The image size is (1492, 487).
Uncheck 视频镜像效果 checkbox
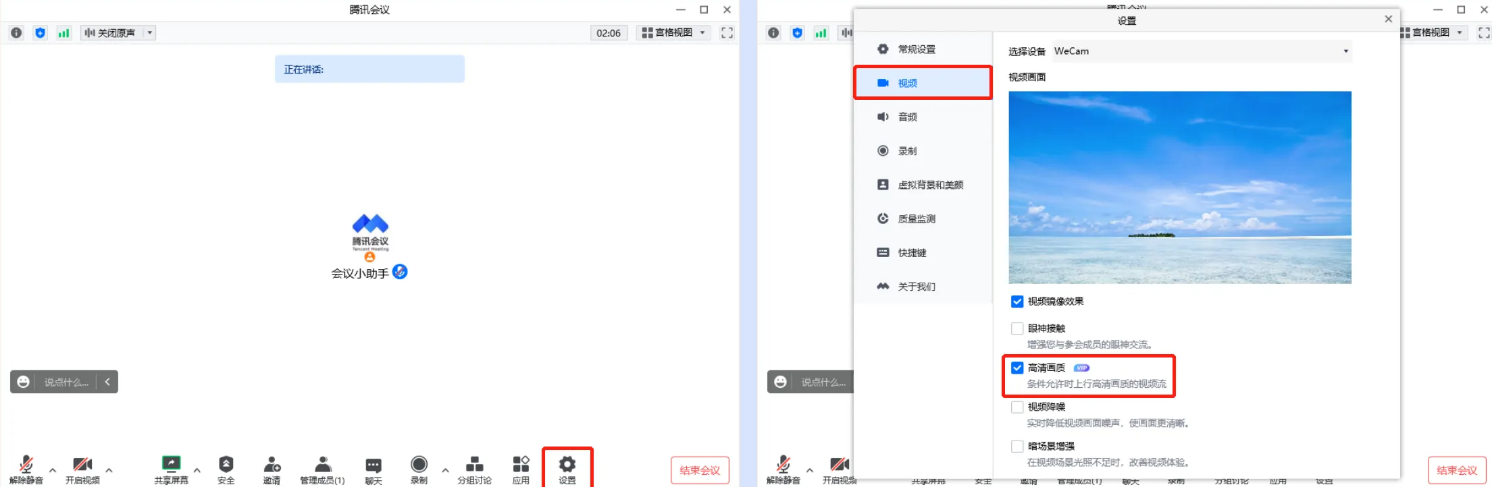click(1017, 302)
